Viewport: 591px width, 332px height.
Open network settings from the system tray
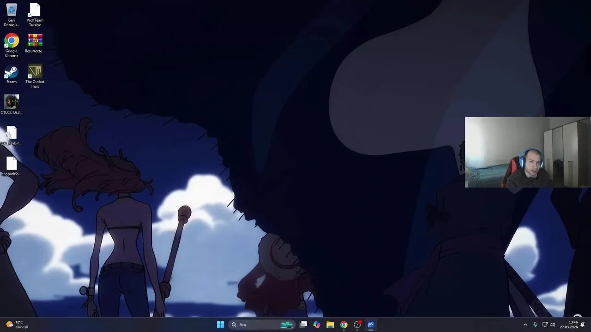(545, 325)
